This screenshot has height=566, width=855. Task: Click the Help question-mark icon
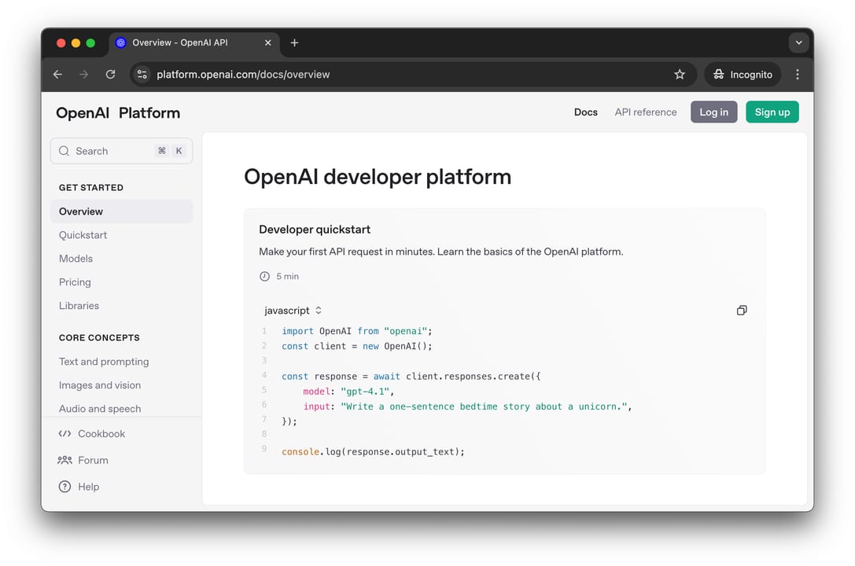pyautogui.click(x=64, y=487)
